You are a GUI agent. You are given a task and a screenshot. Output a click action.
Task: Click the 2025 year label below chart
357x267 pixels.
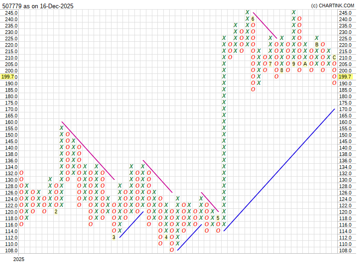(x=18, y=260)
